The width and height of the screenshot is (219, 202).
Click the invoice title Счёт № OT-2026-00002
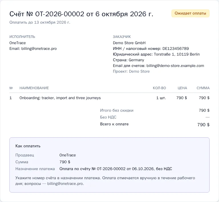[47, 14]
